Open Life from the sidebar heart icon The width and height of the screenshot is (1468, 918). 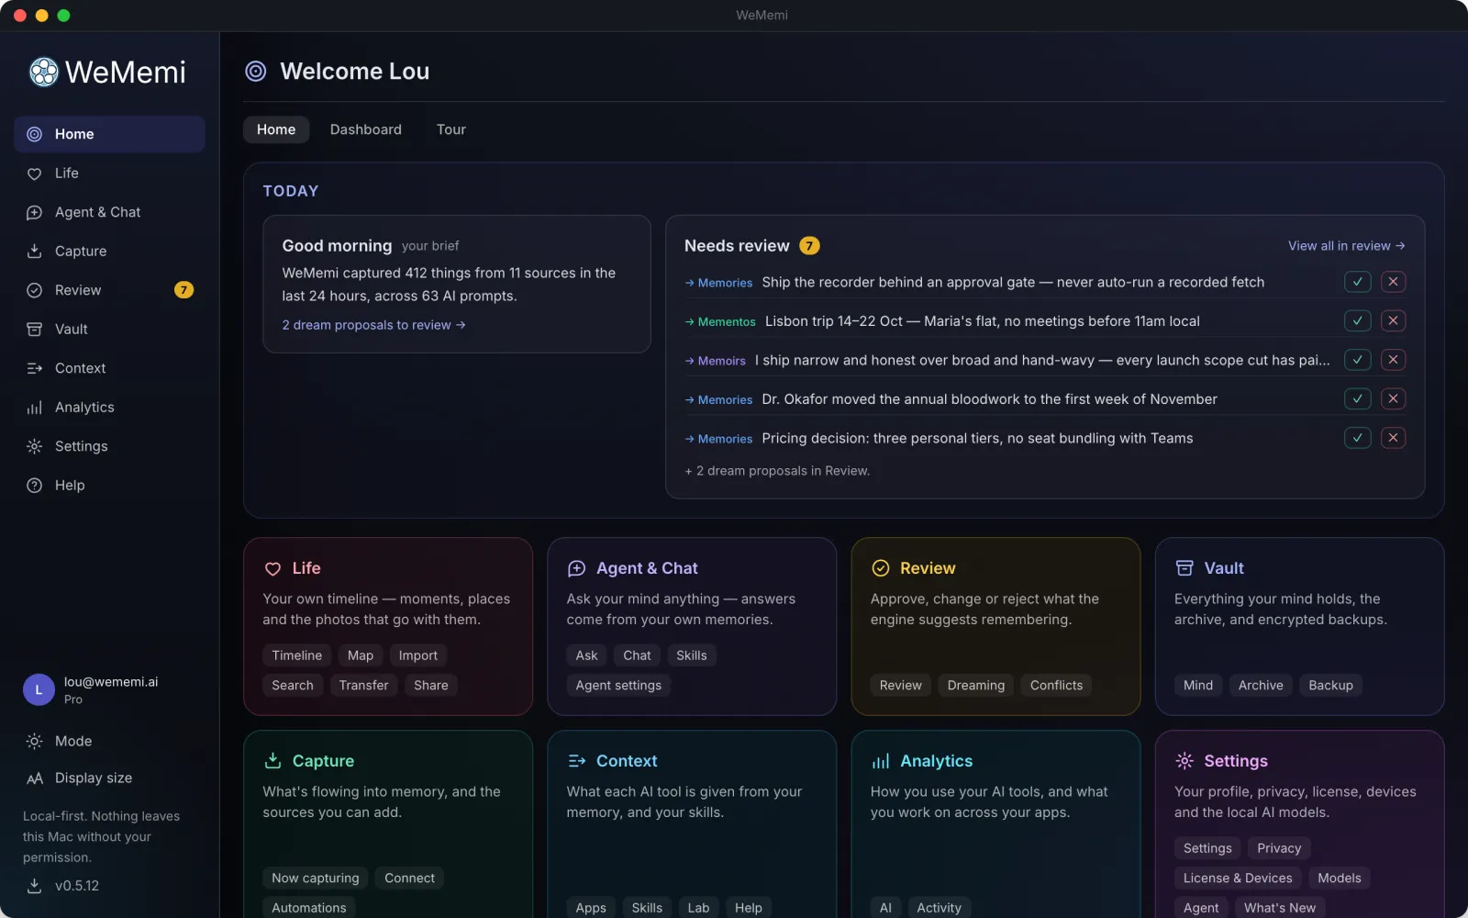click(34, 174)
